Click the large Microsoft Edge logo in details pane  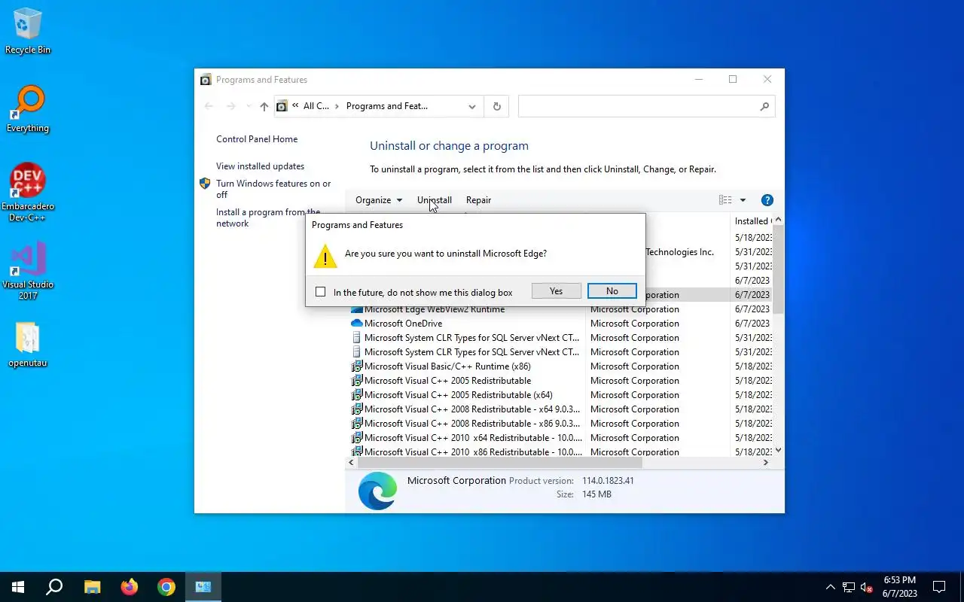point(377,491)
